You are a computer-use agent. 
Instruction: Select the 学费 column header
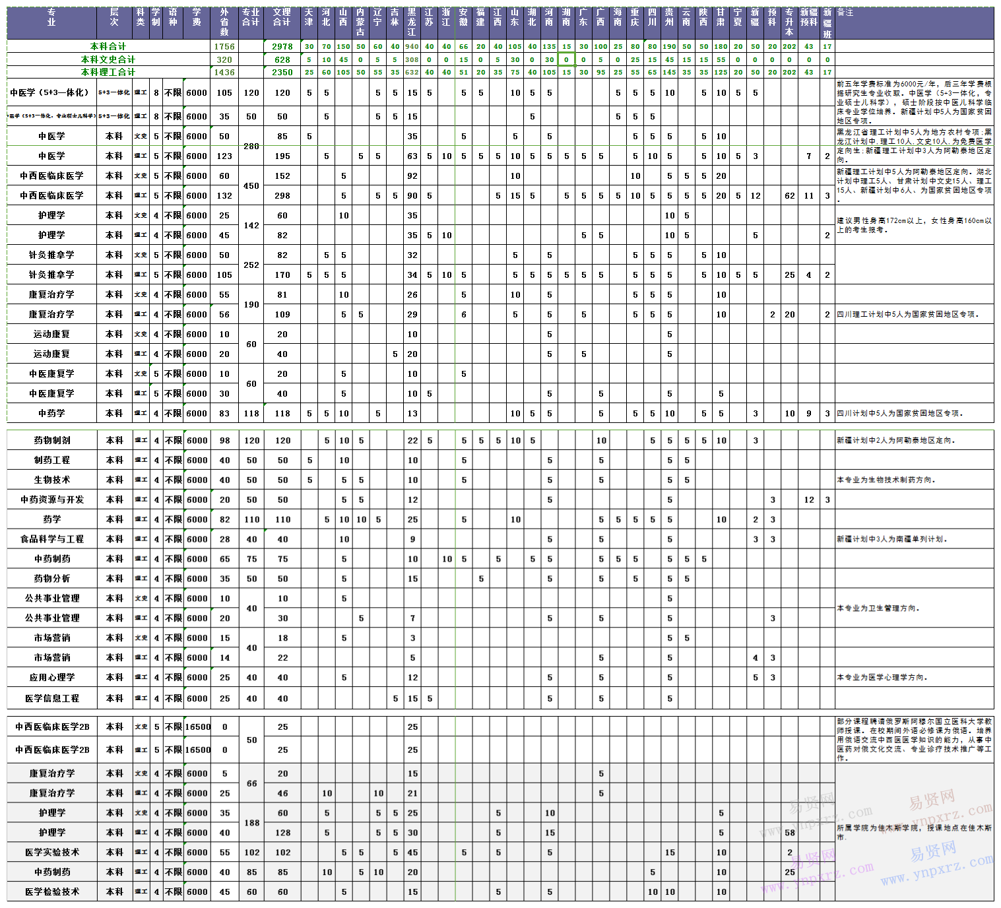(197, 23)
